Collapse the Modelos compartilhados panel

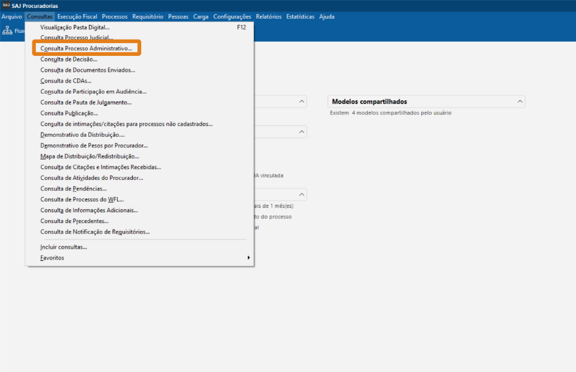519,102
